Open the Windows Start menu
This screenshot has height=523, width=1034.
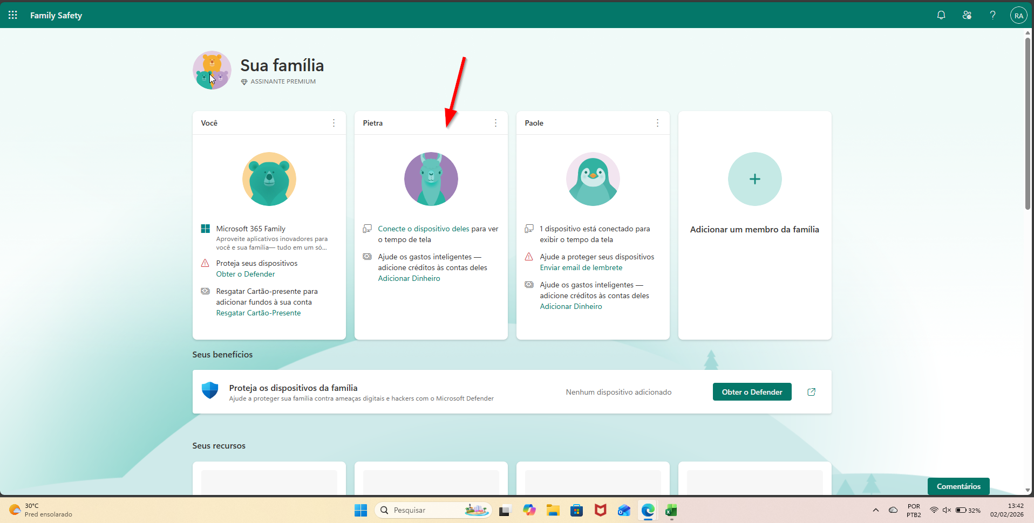click(360, 510)
